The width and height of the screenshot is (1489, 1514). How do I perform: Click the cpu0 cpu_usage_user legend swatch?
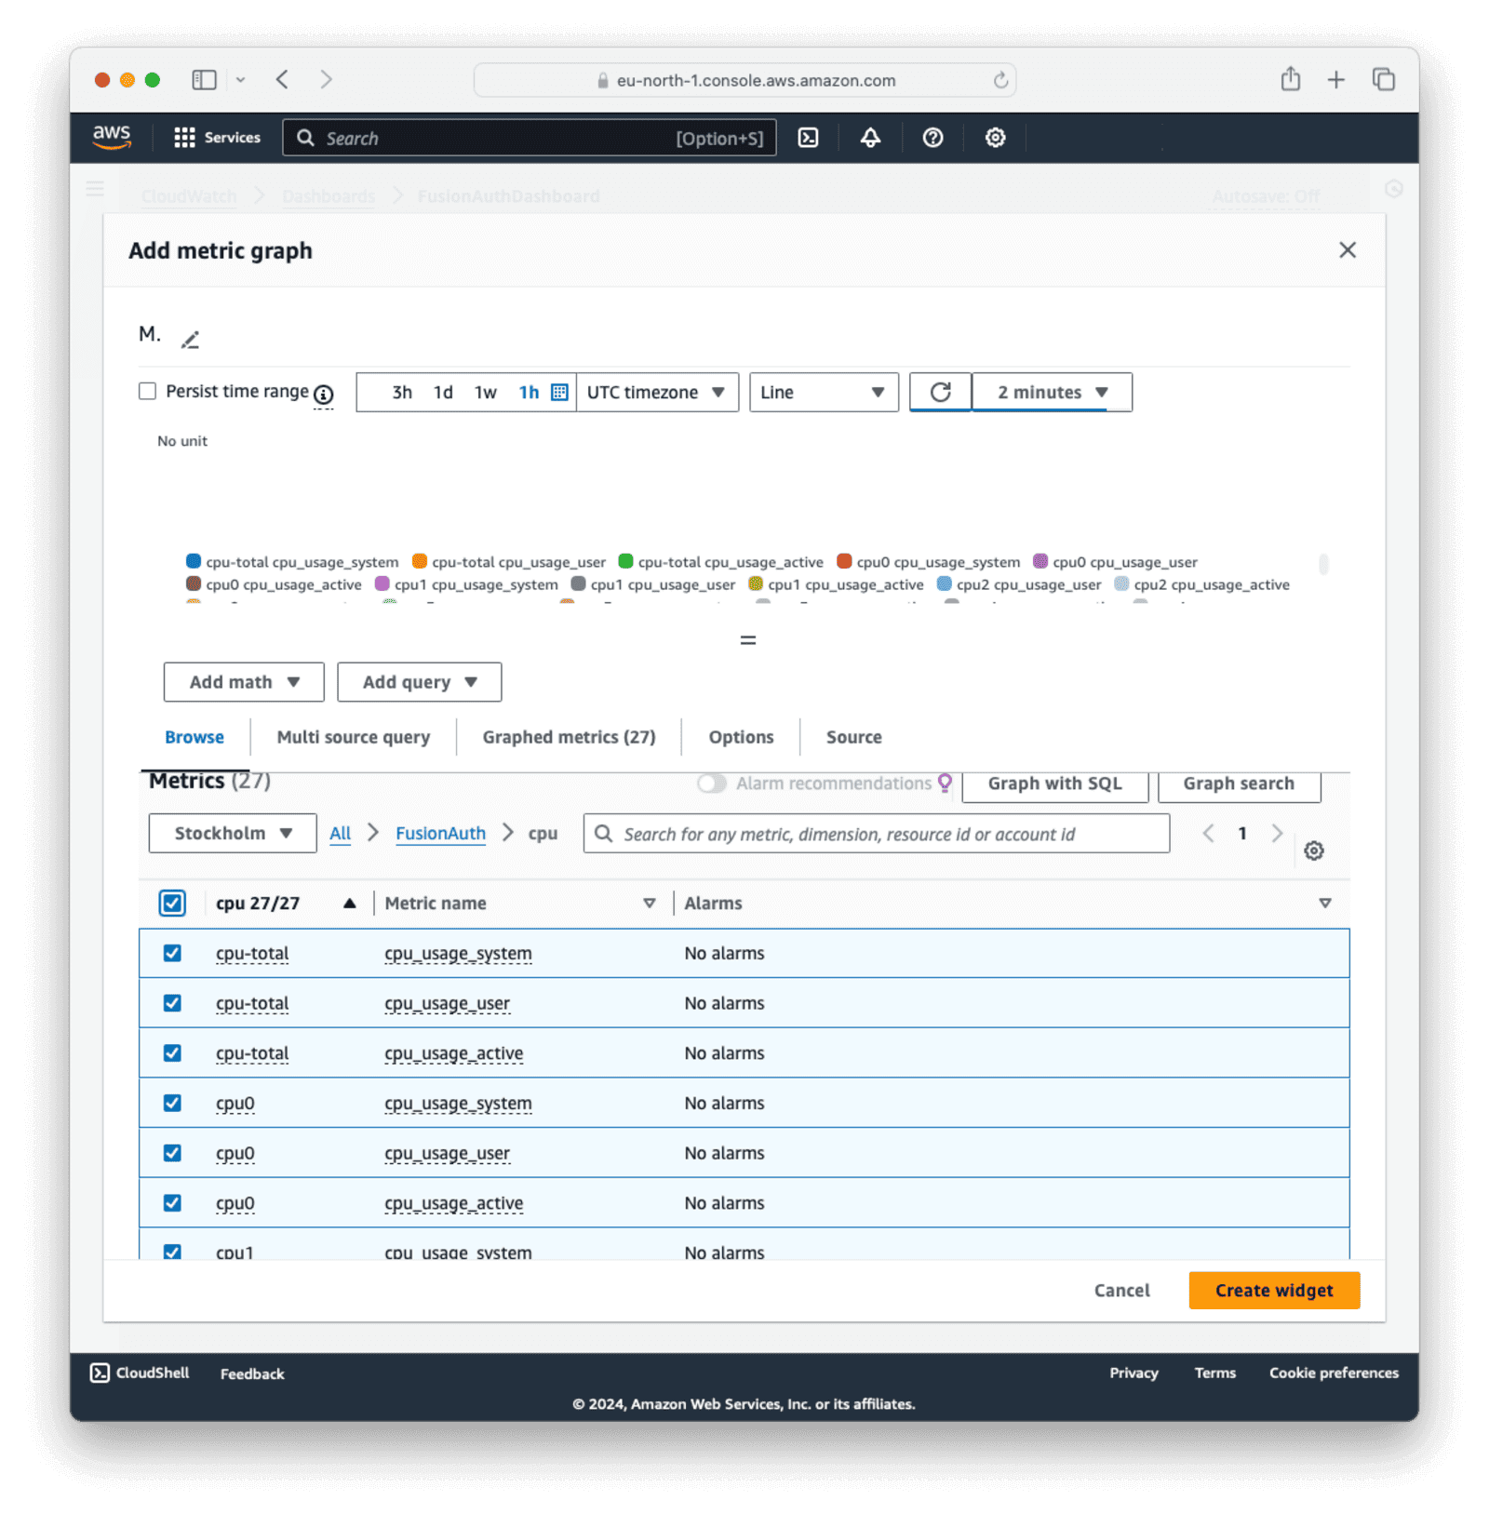tap(1040, 561)
